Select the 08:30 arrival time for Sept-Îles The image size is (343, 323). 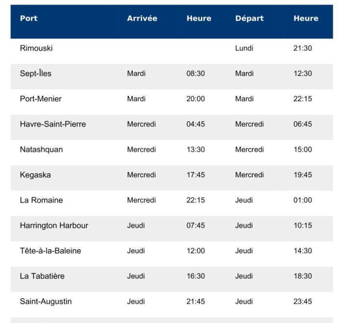196,74
